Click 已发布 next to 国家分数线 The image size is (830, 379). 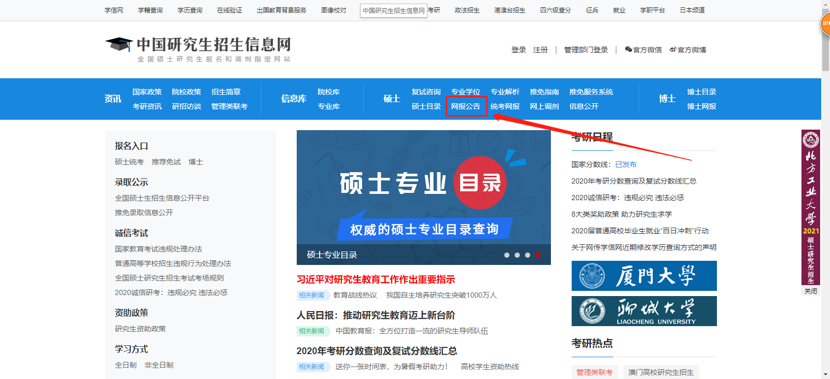point(626,164)
